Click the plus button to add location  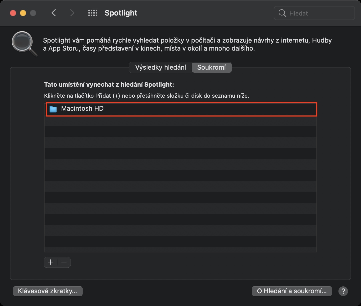(51, 262)
